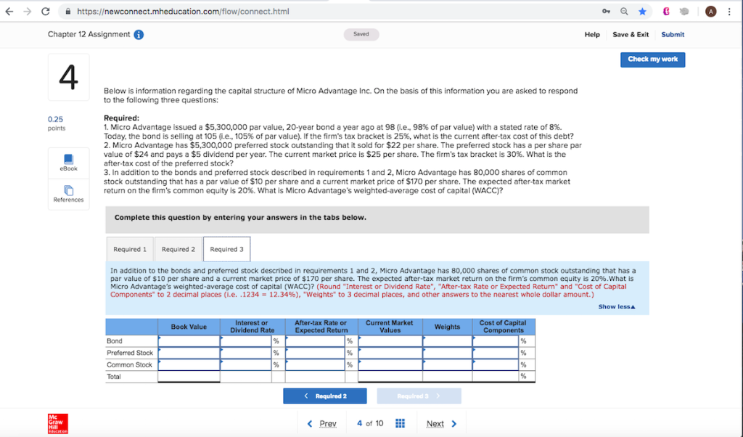743x437 pixels.
Task: Click the assignment information icon
Action: click(x=139, y=34)
